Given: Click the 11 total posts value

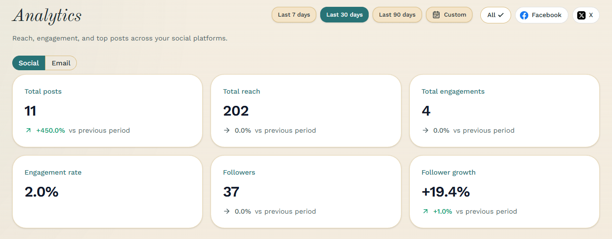Looking at the screenshot, I should tap(30, 111).
